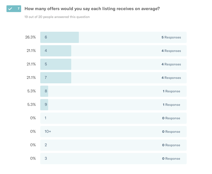
Task: Click the result row for 7 offers
Action: [113, 78]
